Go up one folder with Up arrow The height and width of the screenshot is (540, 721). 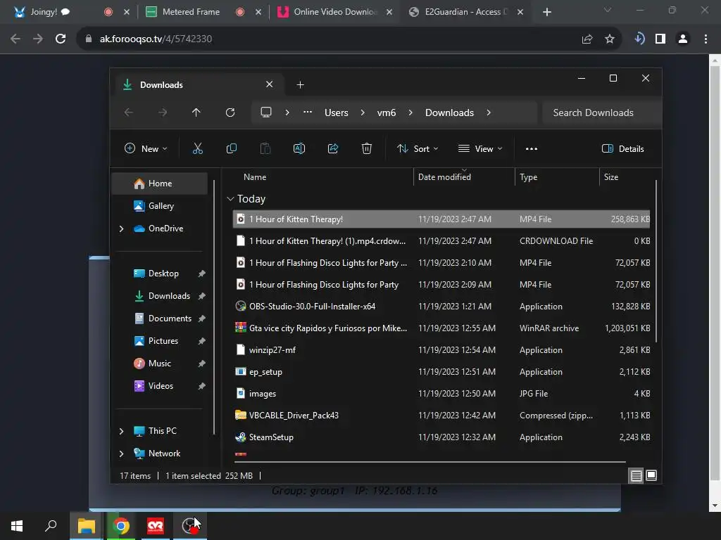196,112
